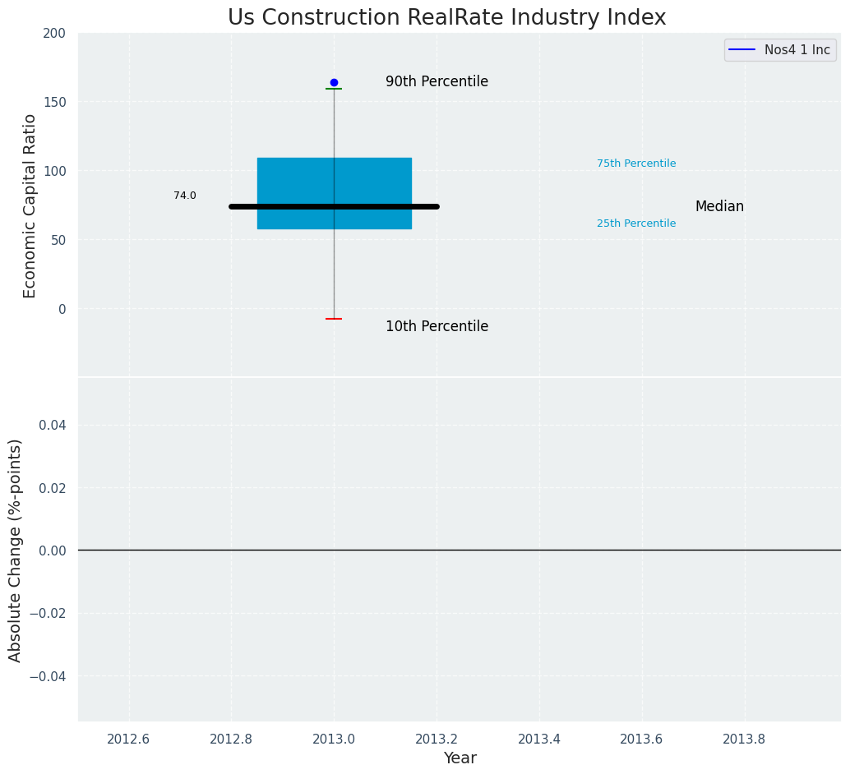Click the zero line in lower chart
The height and width of the screenshot is (774, 850).
point(460,551)
